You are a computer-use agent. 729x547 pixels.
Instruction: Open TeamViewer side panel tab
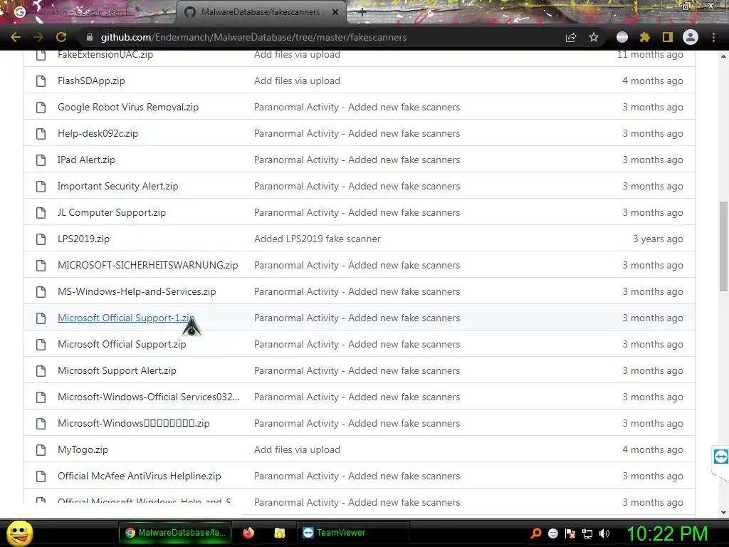click(720, 457)
